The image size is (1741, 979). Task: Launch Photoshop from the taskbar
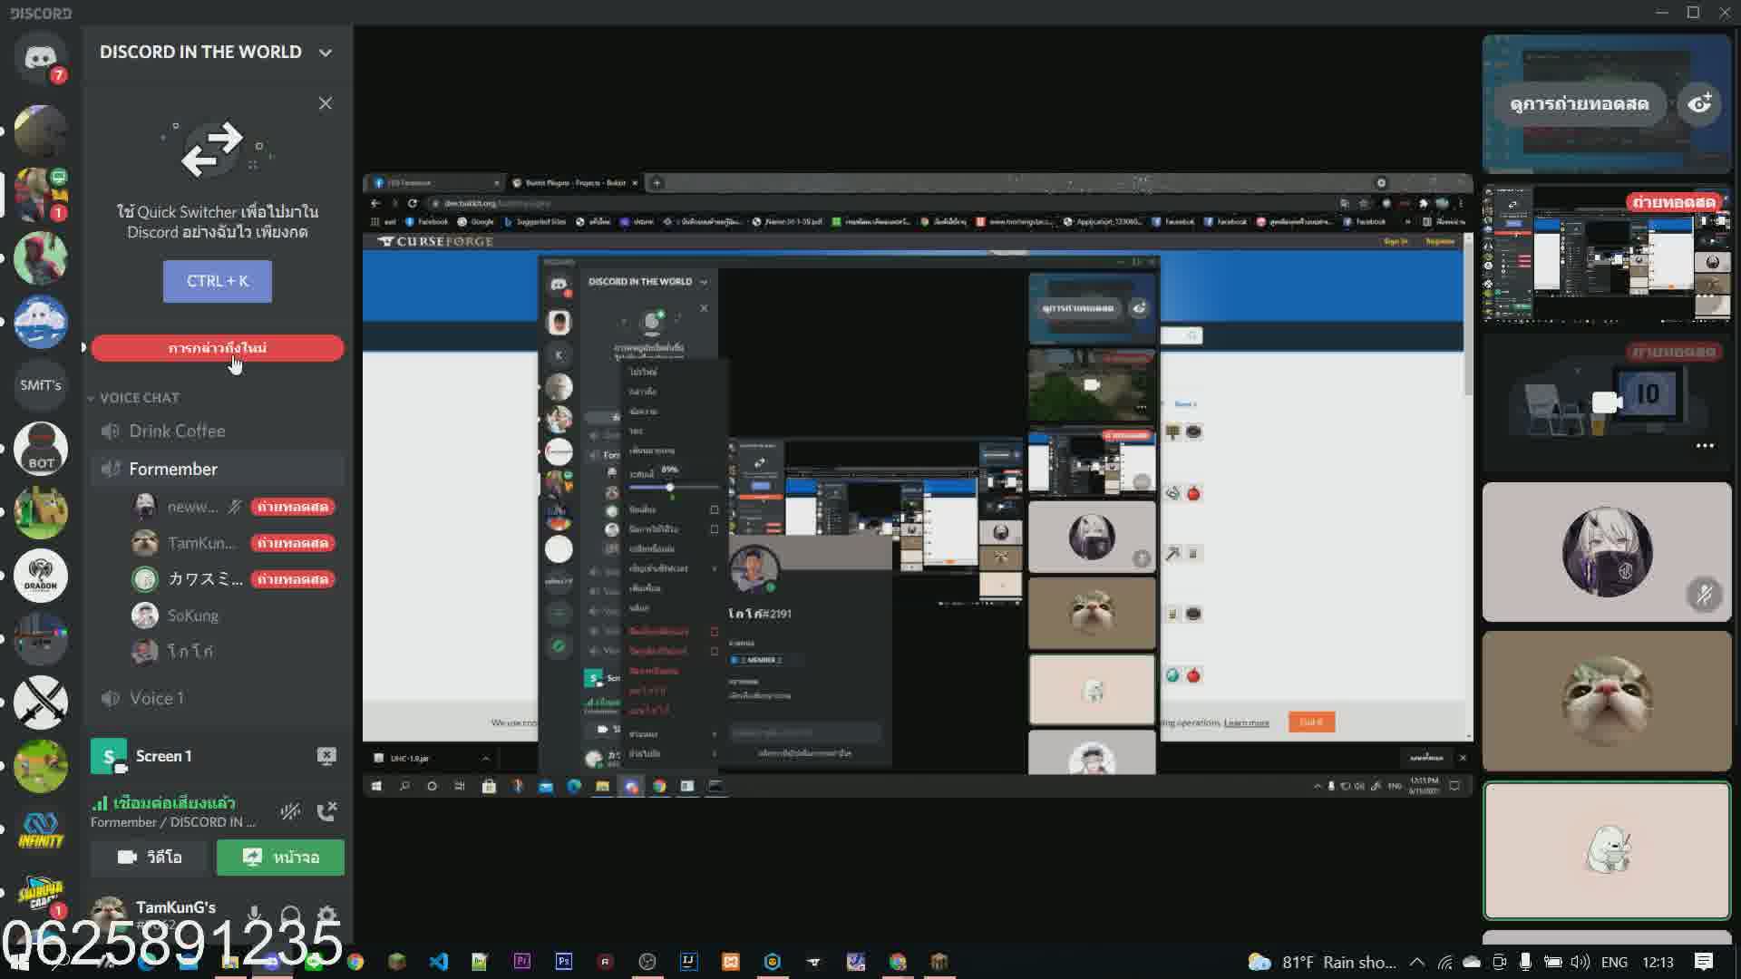564,962
